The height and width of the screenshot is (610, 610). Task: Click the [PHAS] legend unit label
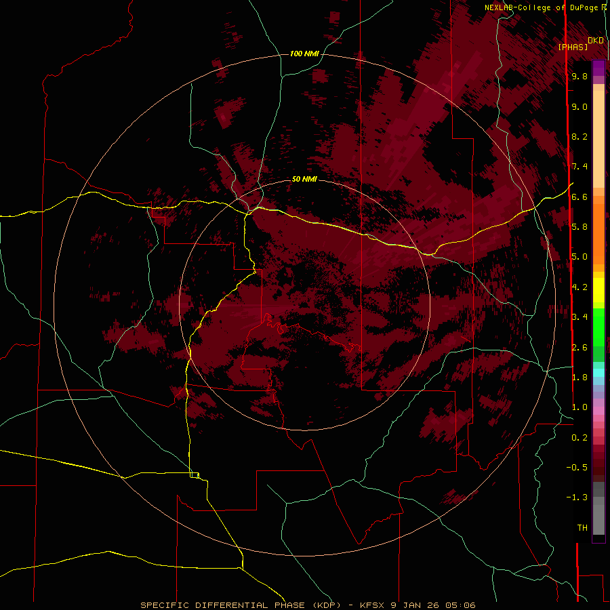point(573,47)
